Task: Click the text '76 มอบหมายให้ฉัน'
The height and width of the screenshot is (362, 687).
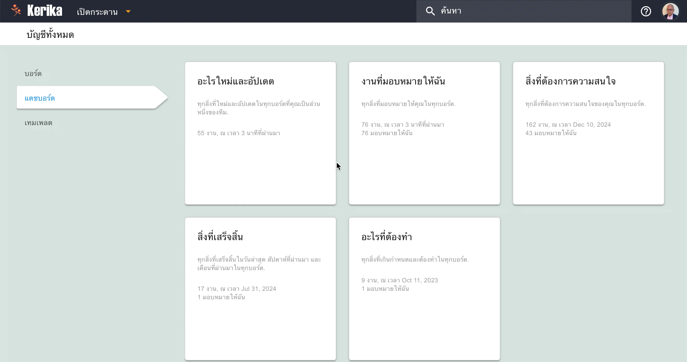Action: tap(387, 133)
